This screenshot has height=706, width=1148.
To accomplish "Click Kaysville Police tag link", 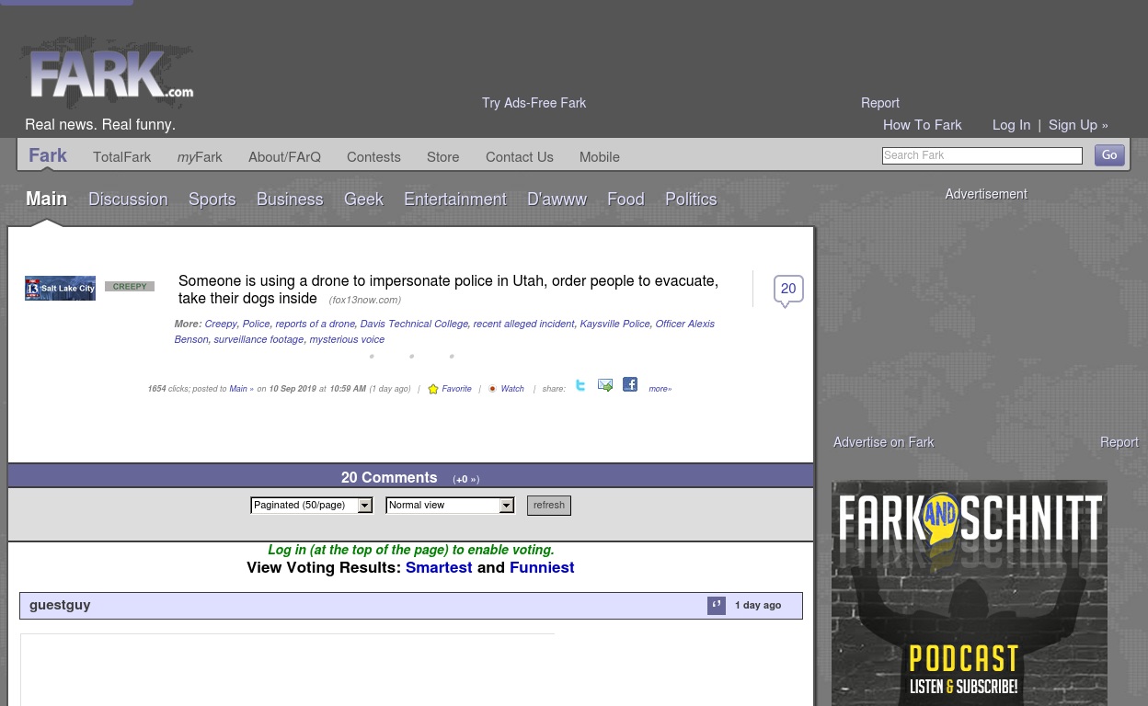I will (x=614, y=324).
